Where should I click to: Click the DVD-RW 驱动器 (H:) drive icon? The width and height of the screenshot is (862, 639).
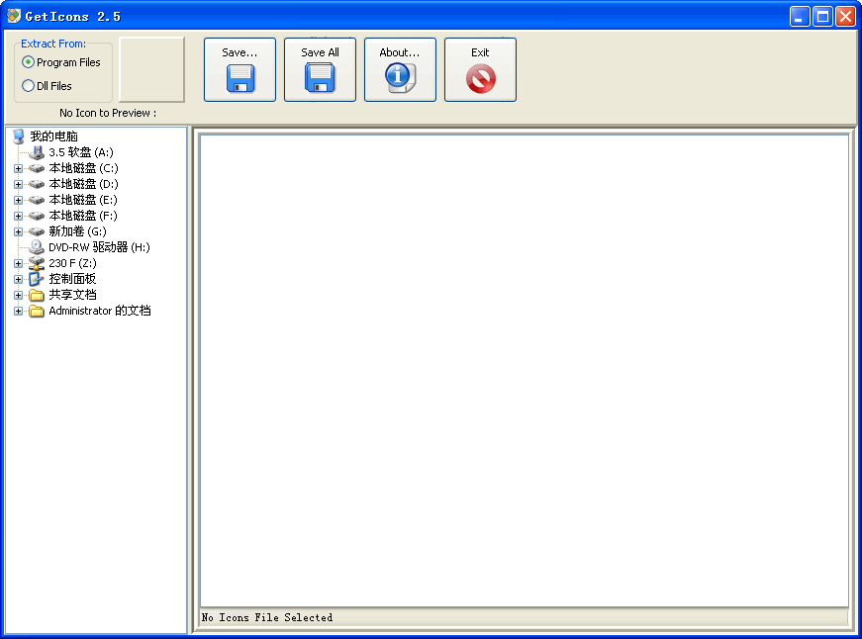(37, 247)
